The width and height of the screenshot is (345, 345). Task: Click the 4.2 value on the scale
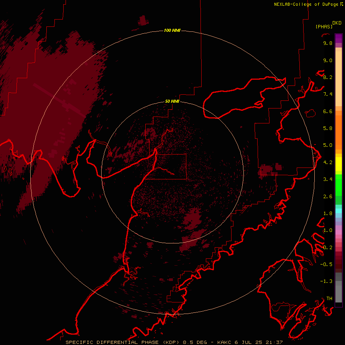tap(328, 163)
